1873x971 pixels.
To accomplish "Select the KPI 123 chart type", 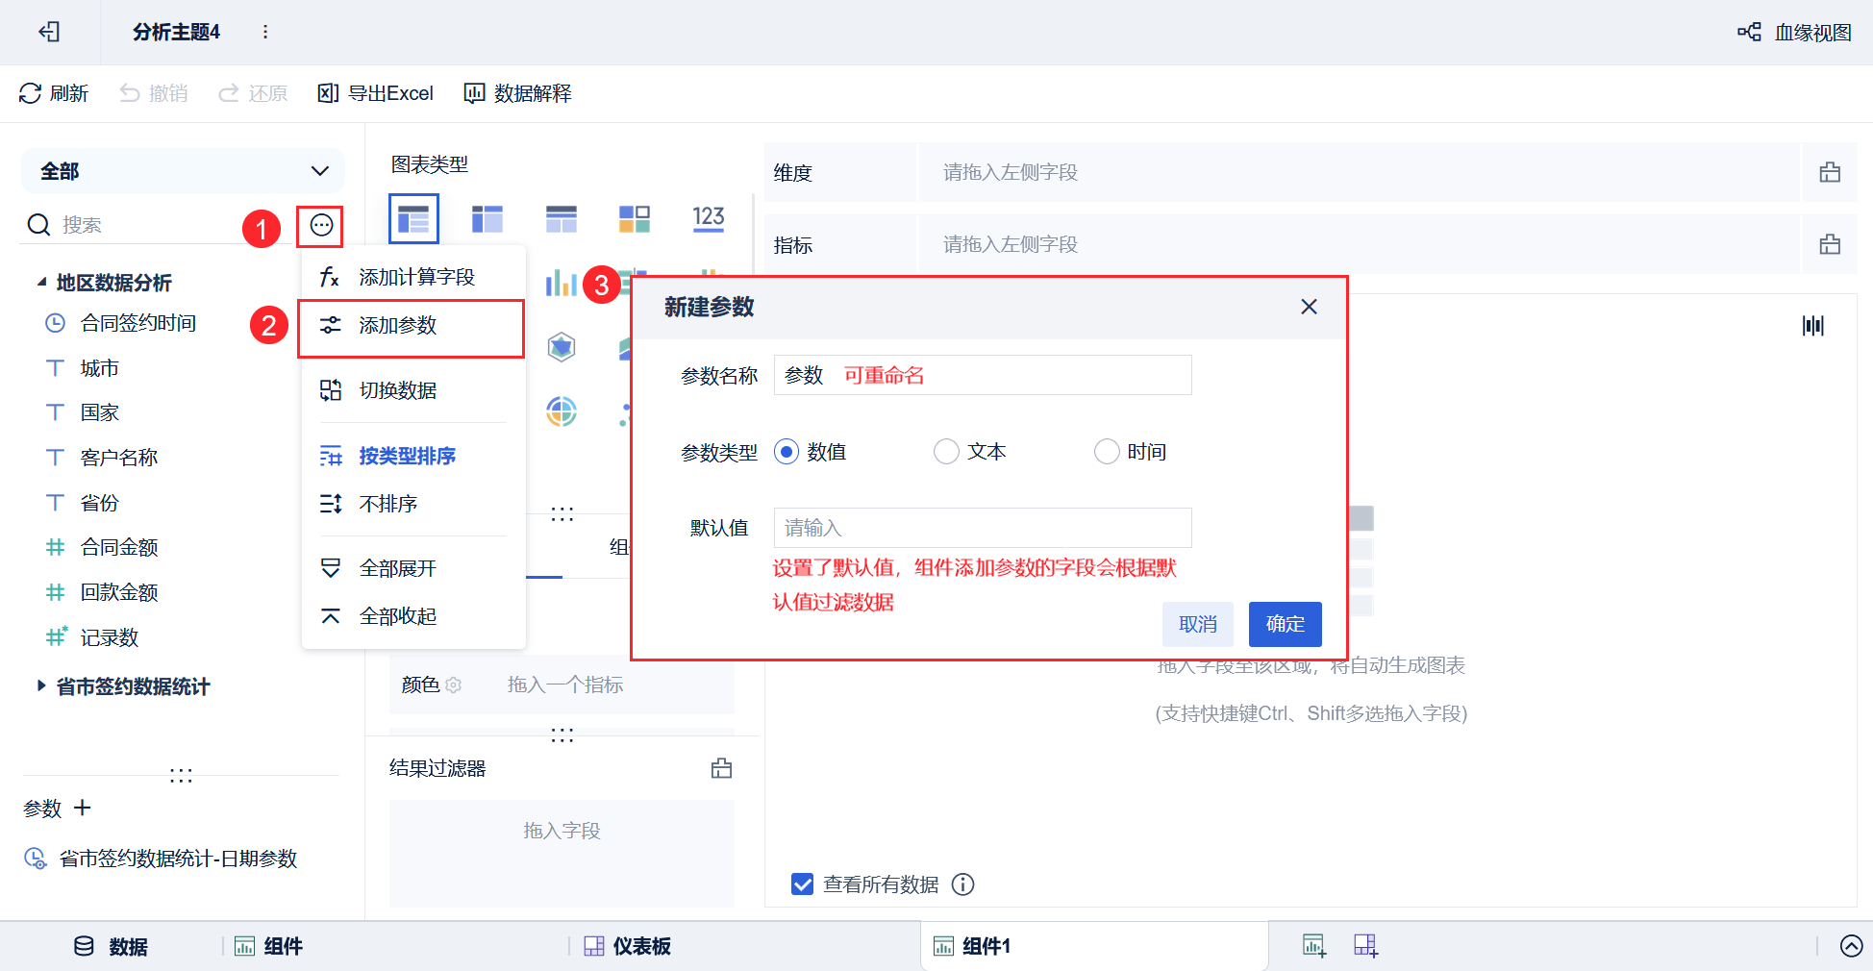I will click(709, 218).
